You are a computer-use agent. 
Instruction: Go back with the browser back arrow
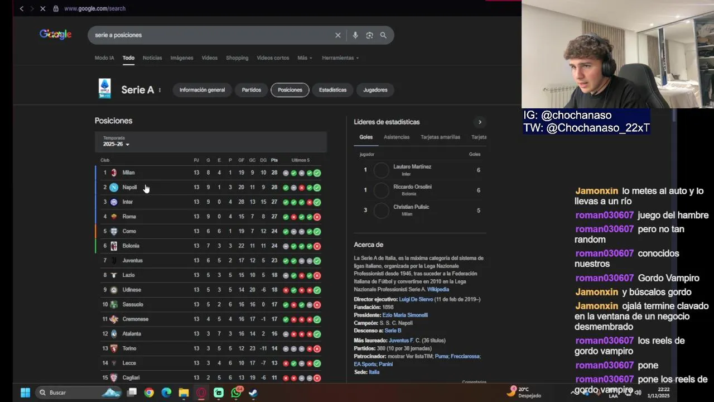coord(21,8)
